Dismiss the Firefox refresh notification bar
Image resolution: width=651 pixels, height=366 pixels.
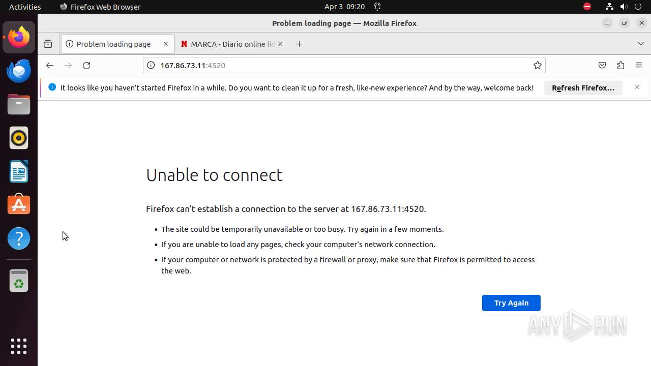637,87
